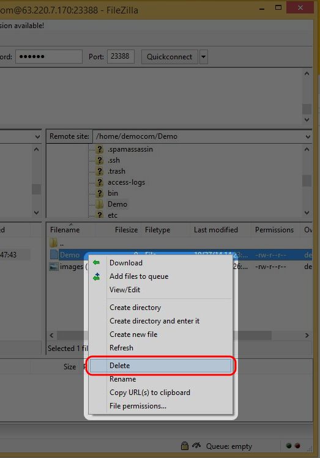Viewport: 320px width, 458px height.
Task: Click the green activity indicator light
Action: point(289,446)
